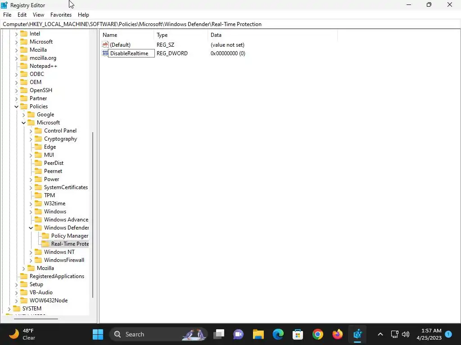Viewport: 461px width, 345px height.
Task: Select the TPM folder icon
Action: (38, 195)
